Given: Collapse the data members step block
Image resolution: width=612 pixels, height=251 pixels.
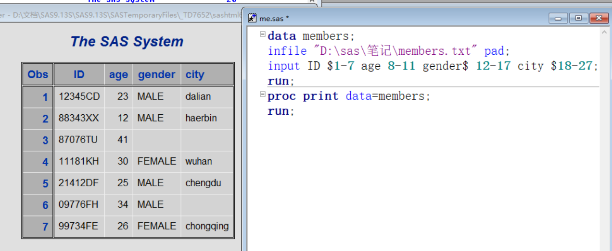Looking at the screenshot, I should pos(263,34).
